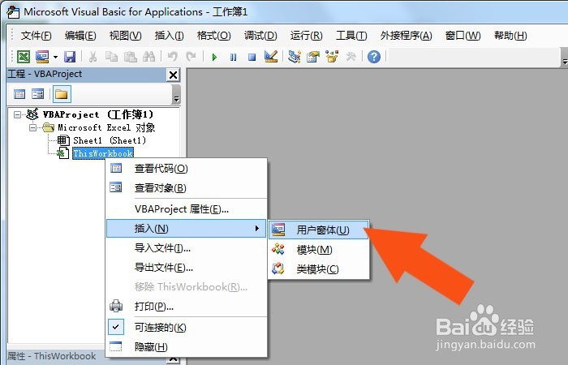This screenshot has height=365, width=568.
Task: Open dropdown arrow beside Insert UserForm icon
Action: pos(55,57)
